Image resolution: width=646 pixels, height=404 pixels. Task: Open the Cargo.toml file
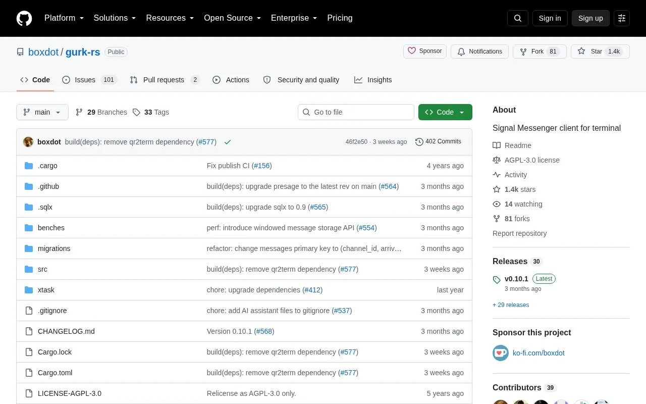pos(55,373)
